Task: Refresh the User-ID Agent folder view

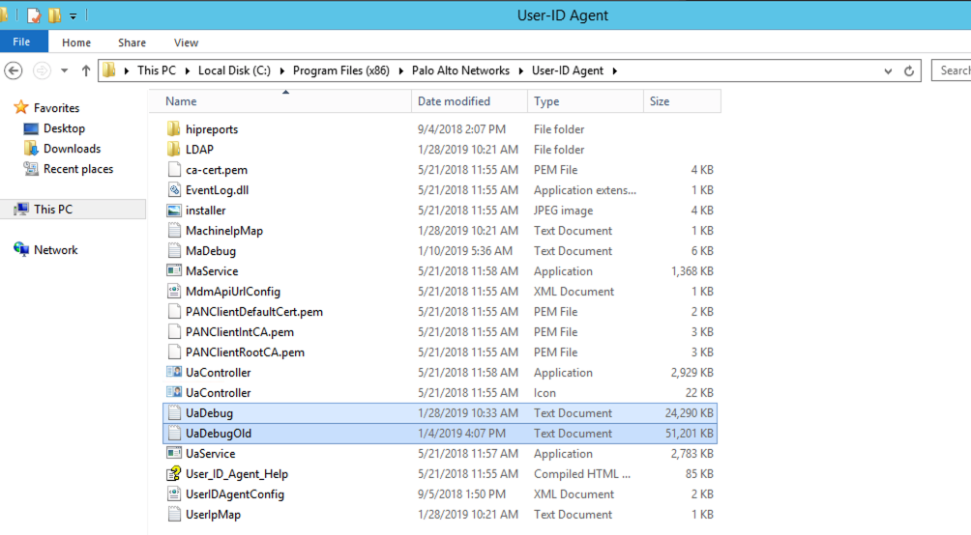Action: 909,70
